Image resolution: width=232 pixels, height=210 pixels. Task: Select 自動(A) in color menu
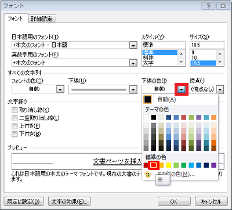click(x=166, y=99)
